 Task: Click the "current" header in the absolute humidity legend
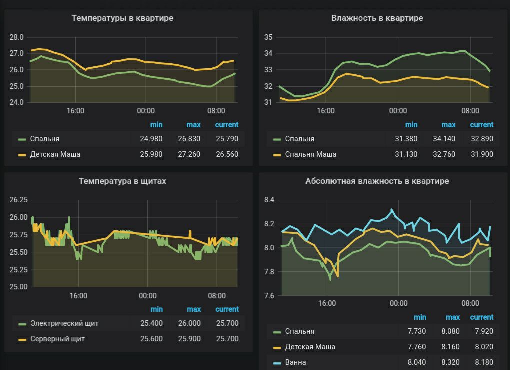481,317
